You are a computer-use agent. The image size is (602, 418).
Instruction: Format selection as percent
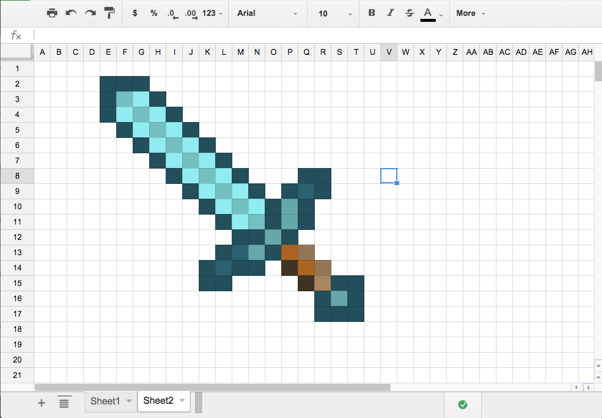coord(153,13)
